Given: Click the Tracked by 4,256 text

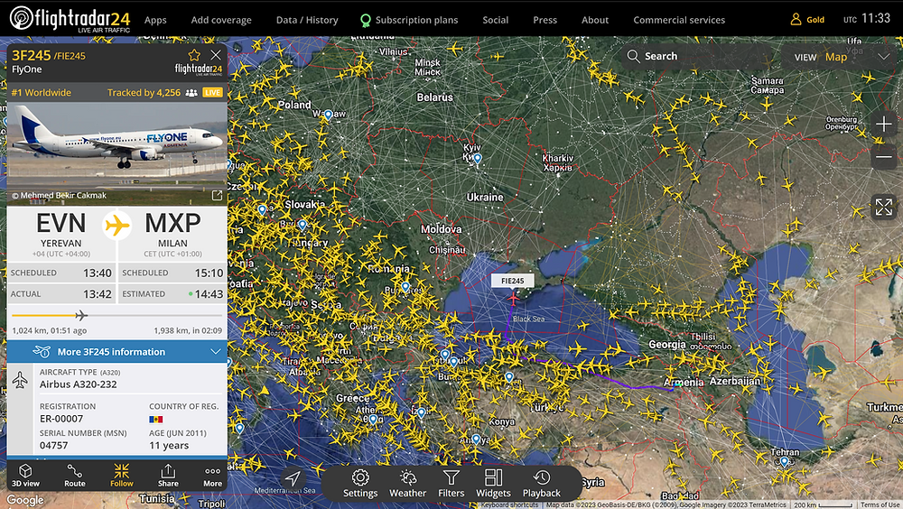Looking at the screenshot, I should (144, 93).
